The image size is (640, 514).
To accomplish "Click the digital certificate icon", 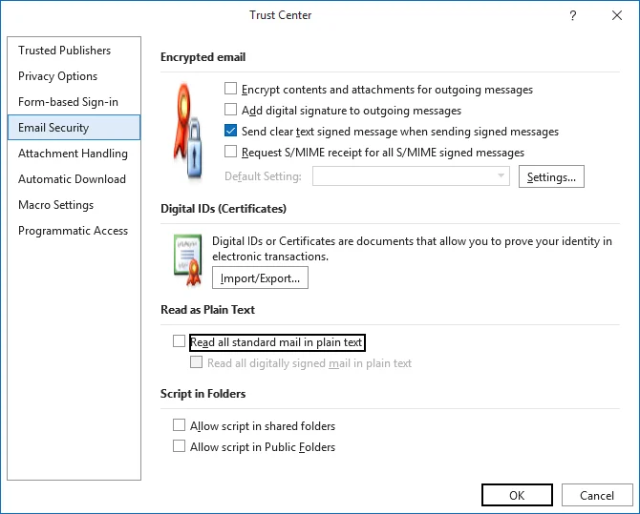I will click(188, 259).
